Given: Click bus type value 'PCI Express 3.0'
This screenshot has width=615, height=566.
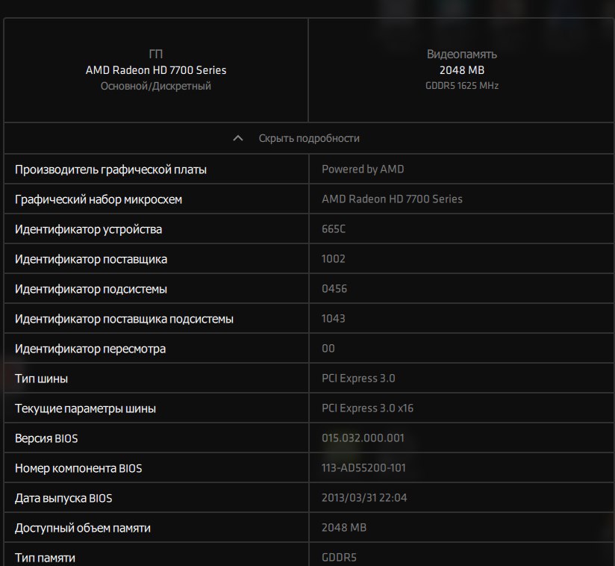Looking at the screenshot, I should pyautogui.click(x=358, y=378).
